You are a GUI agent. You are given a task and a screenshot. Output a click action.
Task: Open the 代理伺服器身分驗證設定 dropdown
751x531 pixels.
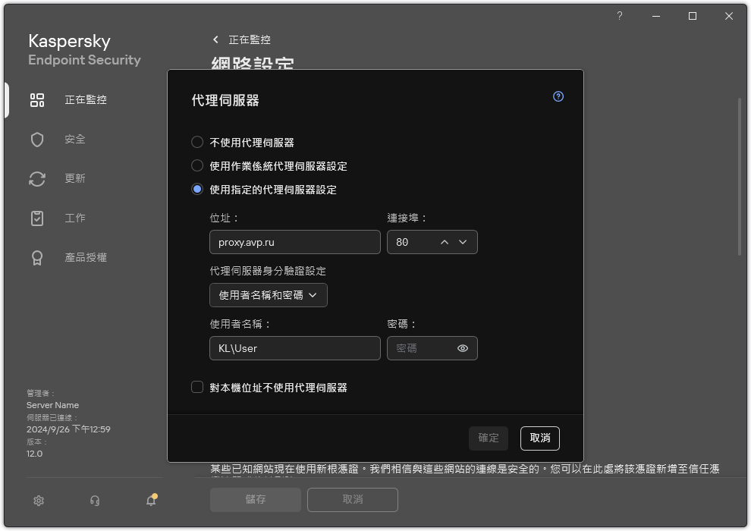[x=268, y=295]
